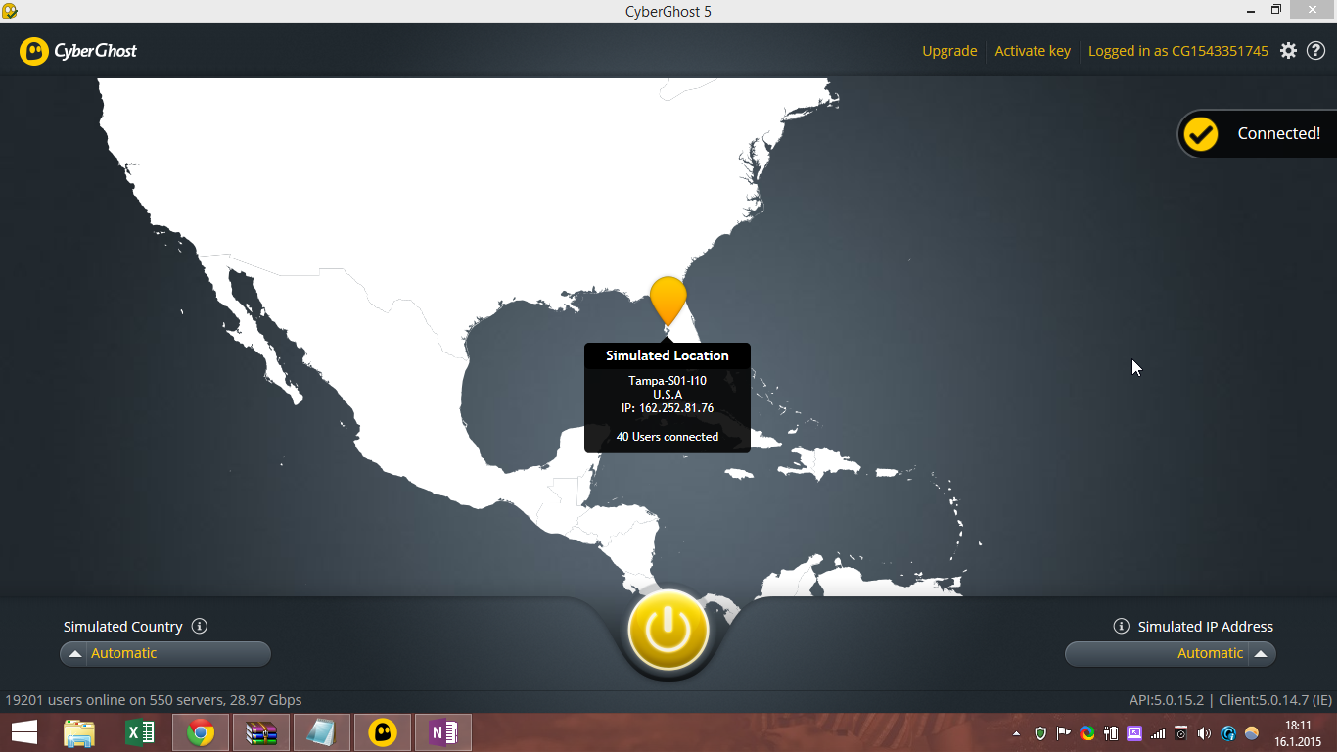Image resolution: width=1337 pixels, height=752 pixels.
Task: Click the purple laptop tray icon
Action: tap(1134, 733)
